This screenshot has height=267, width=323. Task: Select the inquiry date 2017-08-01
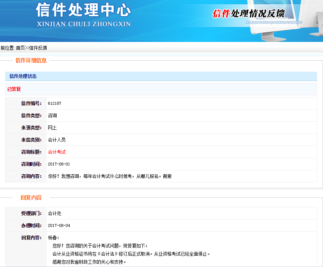60,164
